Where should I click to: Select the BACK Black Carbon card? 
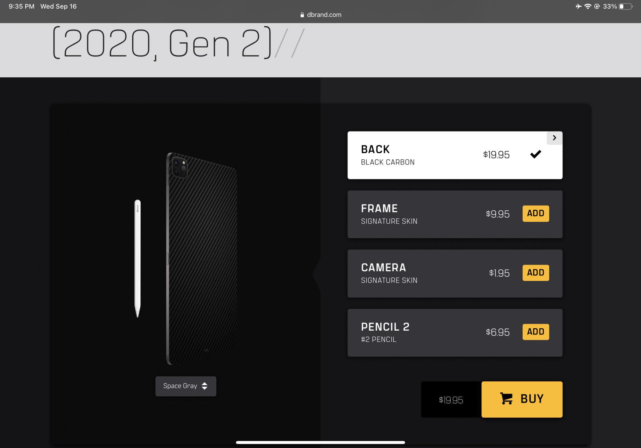coord(455,155)
